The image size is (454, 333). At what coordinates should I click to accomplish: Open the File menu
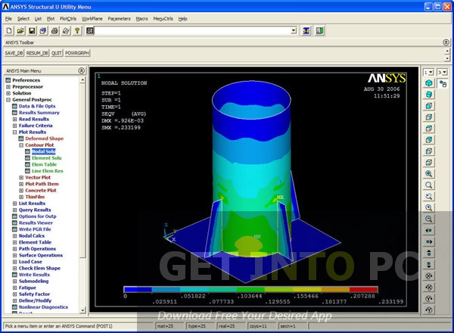[8, 18]
